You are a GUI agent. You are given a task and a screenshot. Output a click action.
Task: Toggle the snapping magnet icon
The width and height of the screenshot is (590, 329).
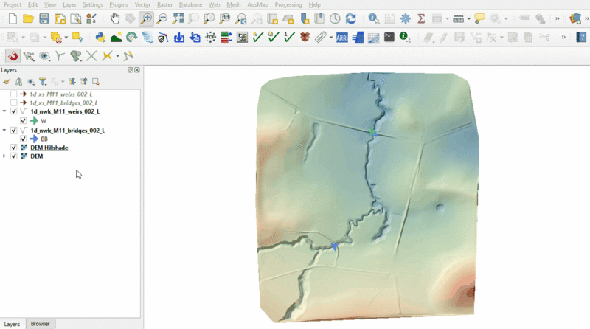[x=13, y=55]
